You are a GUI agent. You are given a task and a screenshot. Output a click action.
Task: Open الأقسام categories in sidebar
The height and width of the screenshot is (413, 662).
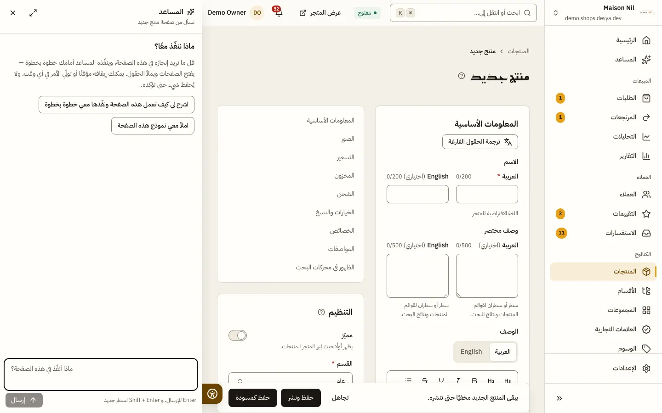[x=603, y=291]
